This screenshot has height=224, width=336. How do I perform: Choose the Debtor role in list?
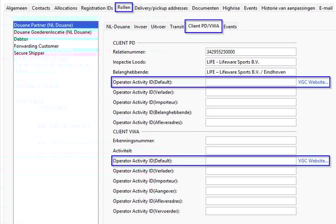point(21,39)
